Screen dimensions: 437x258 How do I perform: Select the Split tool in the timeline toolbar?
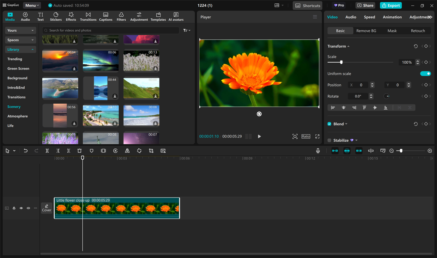[47, 150]
